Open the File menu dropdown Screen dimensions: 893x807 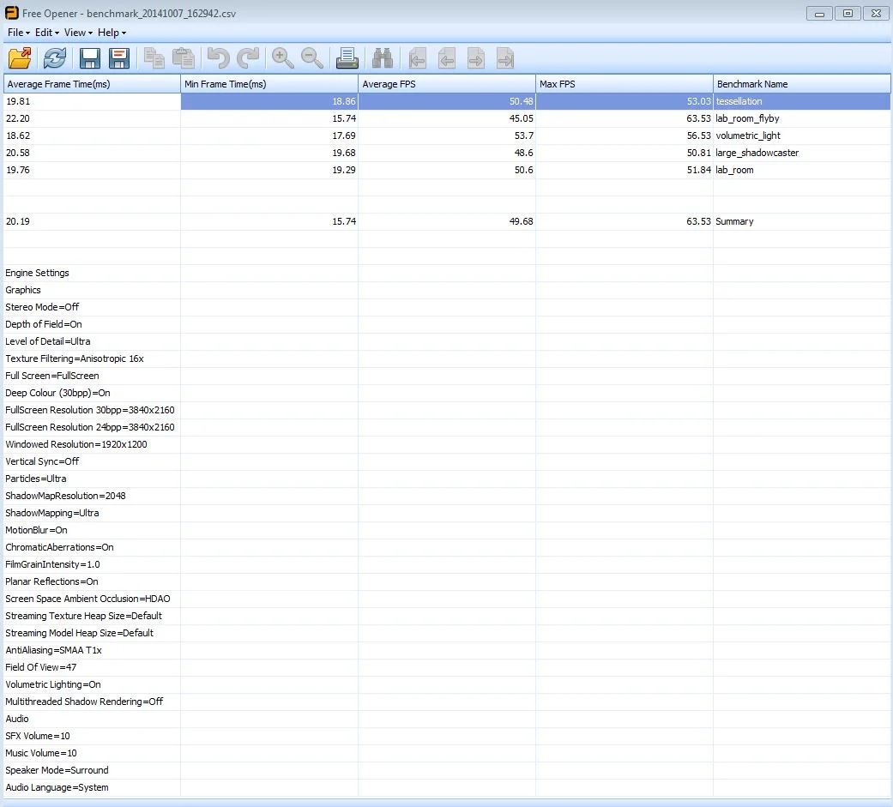pos(18,33)
